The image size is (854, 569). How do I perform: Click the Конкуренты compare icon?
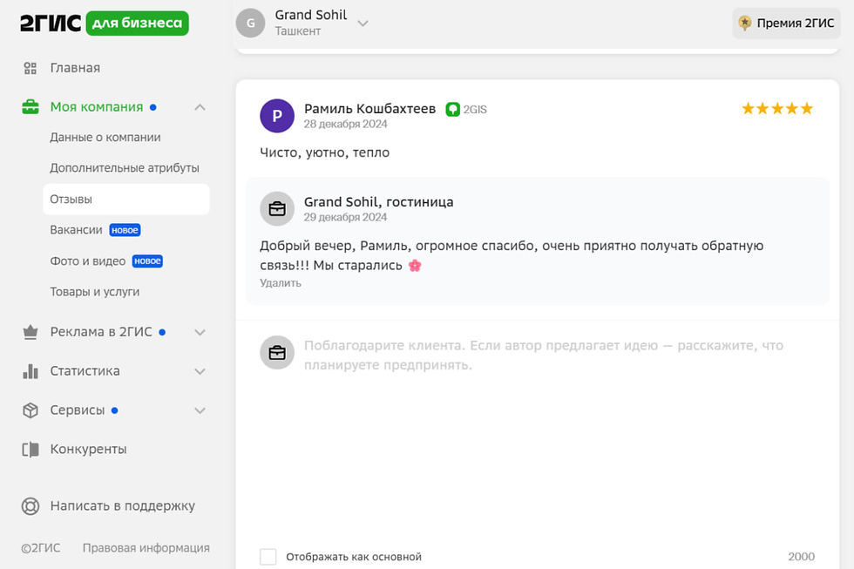30,450
